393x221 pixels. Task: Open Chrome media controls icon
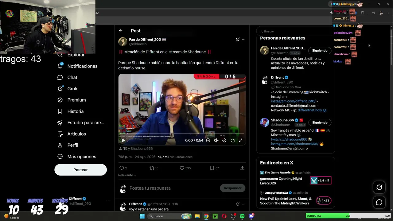pos(373,13)
